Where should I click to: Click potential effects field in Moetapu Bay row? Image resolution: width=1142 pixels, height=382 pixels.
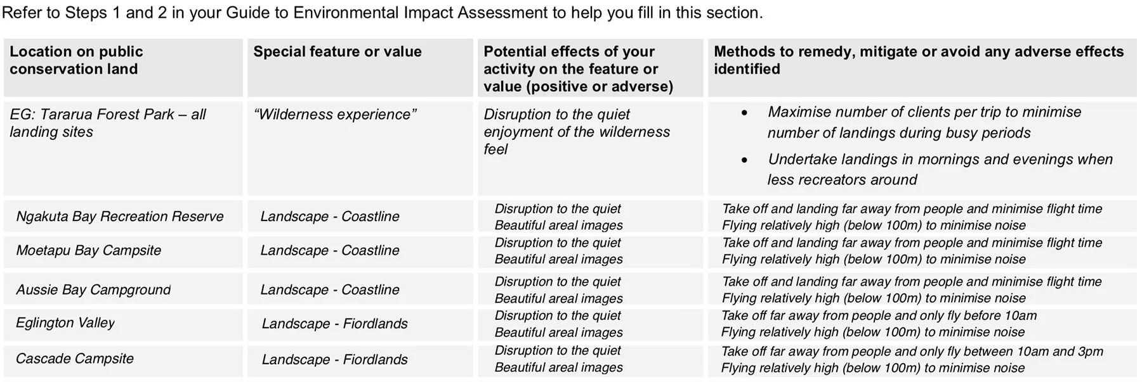558,251
